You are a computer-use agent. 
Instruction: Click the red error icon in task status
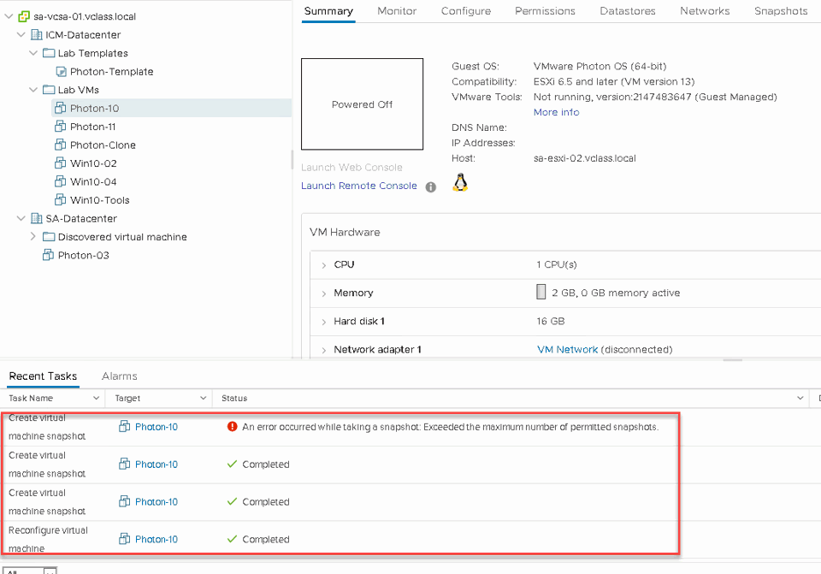(233, 426)
